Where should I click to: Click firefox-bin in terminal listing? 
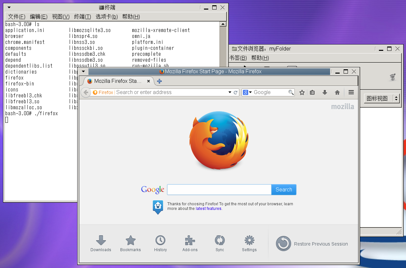point(20,84)
